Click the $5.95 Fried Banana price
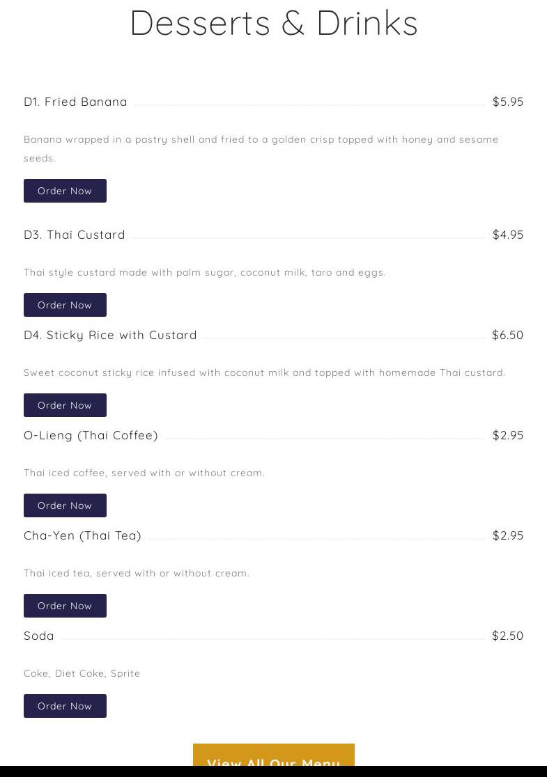This screenshot has height=777, width=547. pos(507,102)
